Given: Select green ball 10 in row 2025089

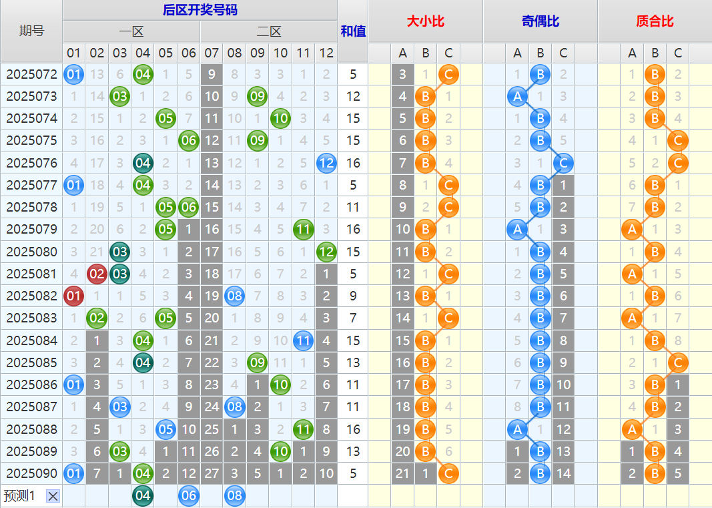Looking at the screenshot, I should [280, 451].
